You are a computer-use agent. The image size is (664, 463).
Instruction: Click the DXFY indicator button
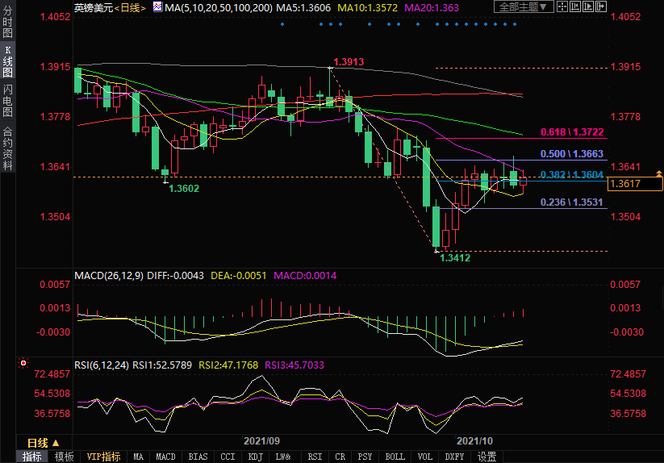tap(456, 457)
